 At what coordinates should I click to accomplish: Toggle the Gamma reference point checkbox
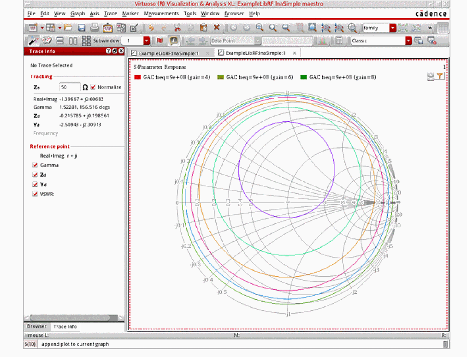[x=35, y=165]
